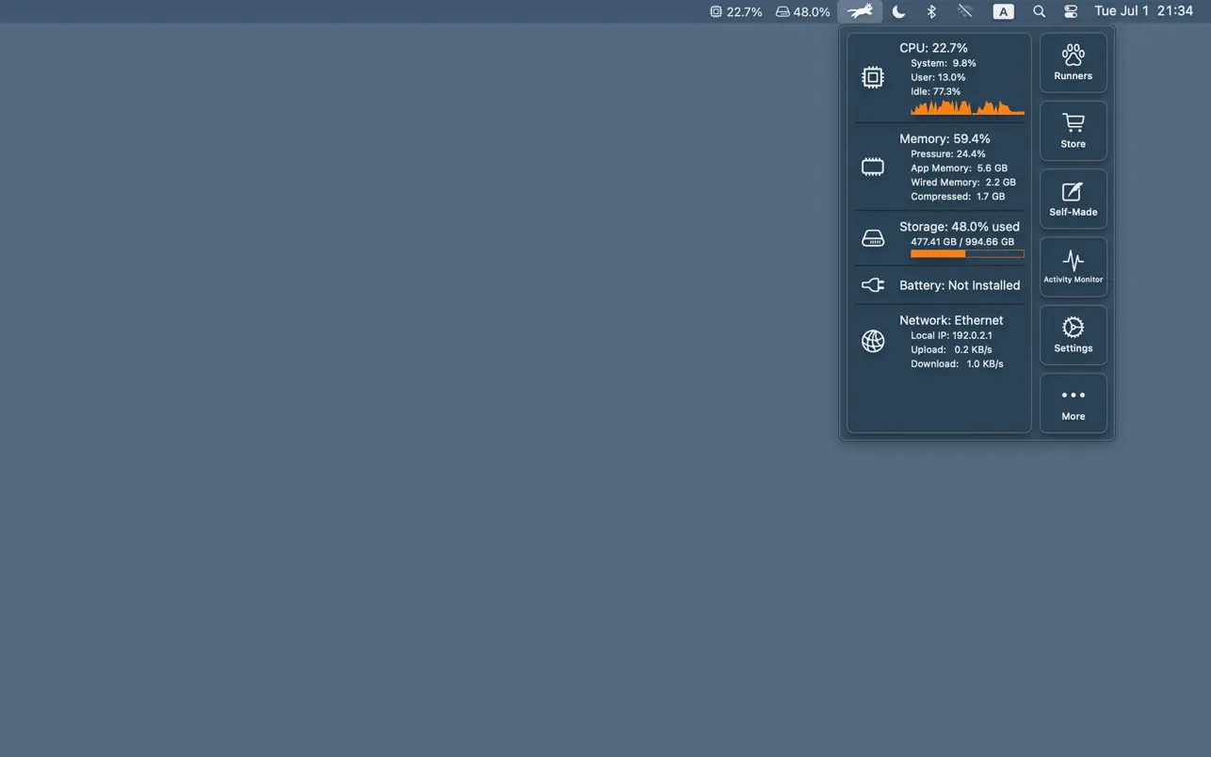Click the "Compressed: 1.7 GB" line

tap(958, 196)
